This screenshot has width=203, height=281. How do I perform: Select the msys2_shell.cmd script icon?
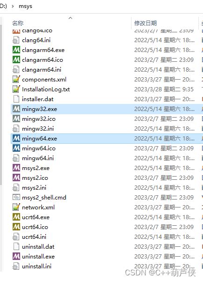(x=16, y=197)
